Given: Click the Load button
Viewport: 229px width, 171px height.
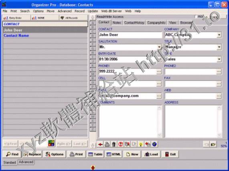Looking at the screenshot, I should click(x=151, y=154).
